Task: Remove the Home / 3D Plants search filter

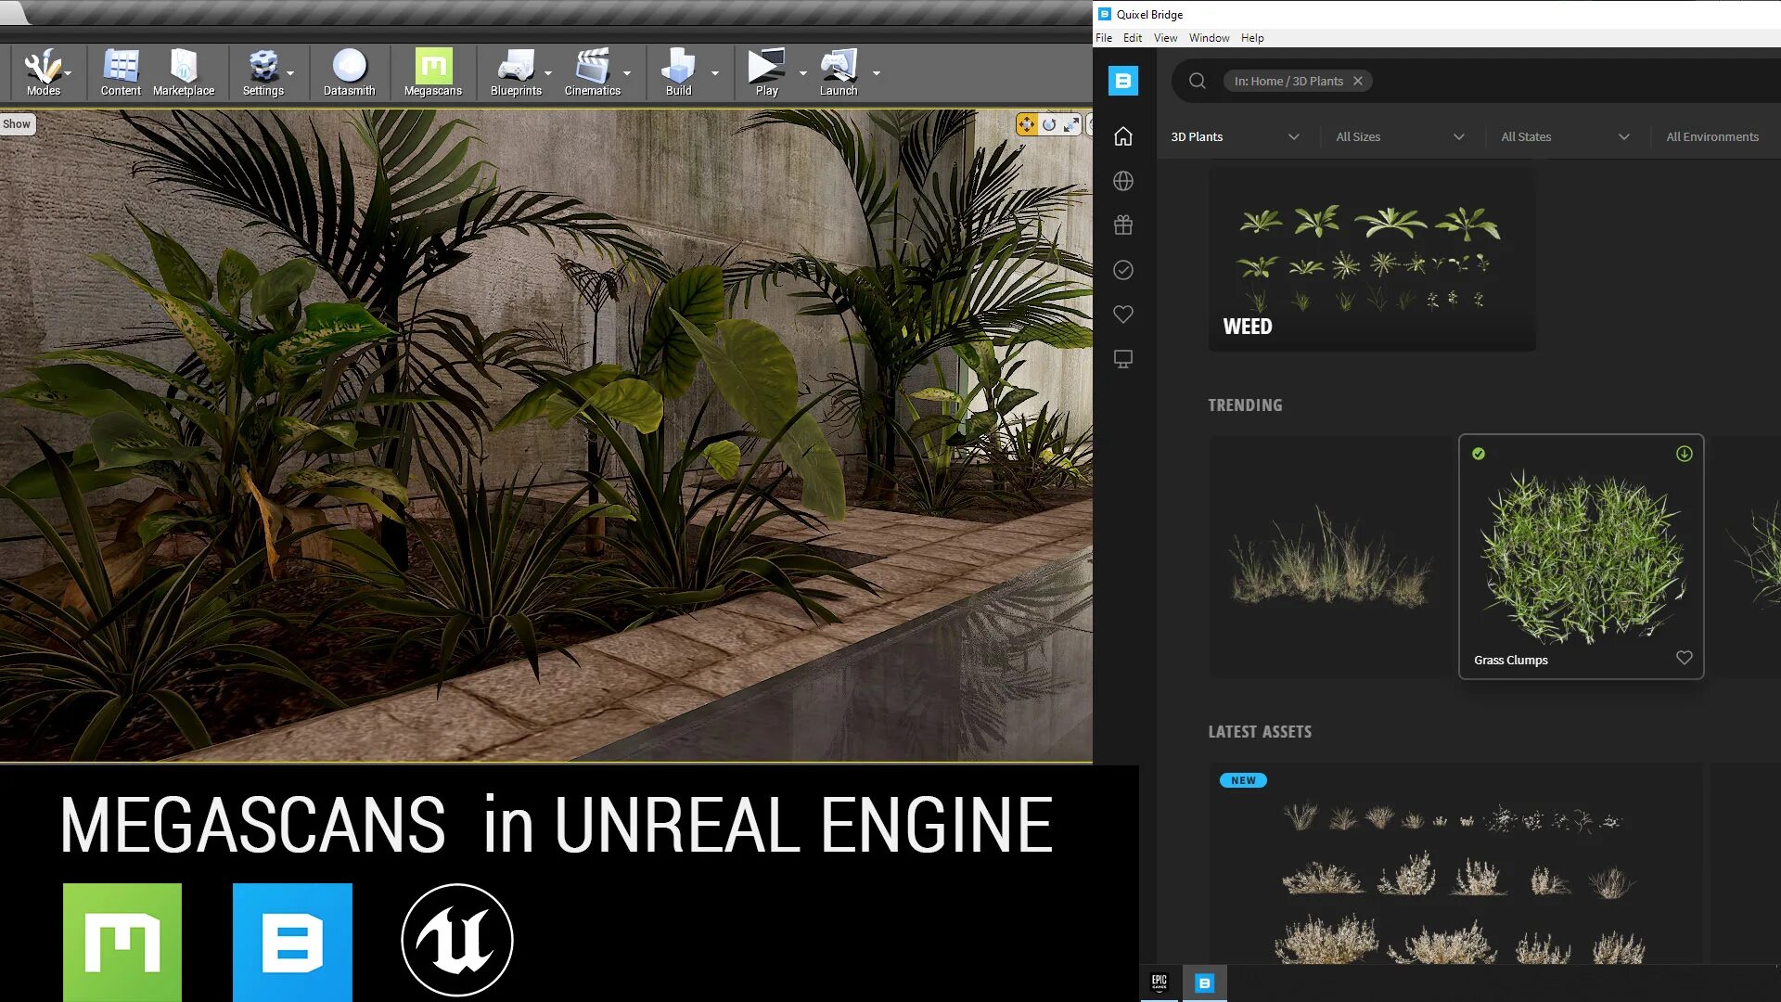Action: [1358, 81]
